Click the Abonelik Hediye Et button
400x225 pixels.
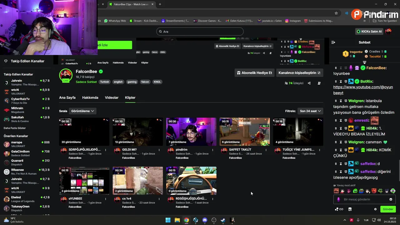(x=254, y=73)
